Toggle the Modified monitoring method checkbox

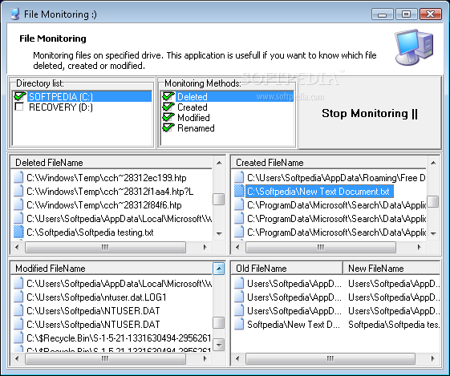pos(168,117)
